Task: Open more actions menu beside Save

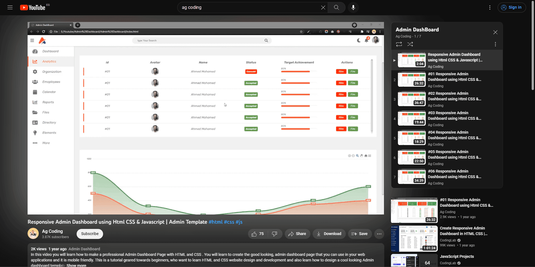Action: click(379, 234)
